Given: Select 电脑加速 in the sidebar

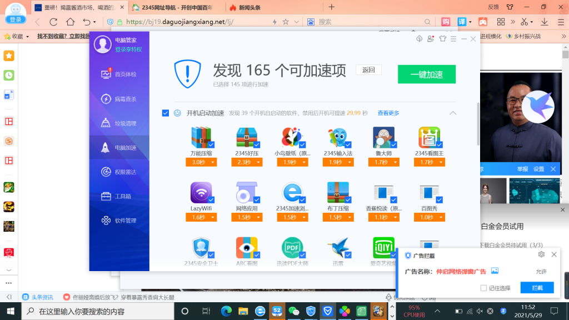Looking at the screenshot, I should (119, 147).
